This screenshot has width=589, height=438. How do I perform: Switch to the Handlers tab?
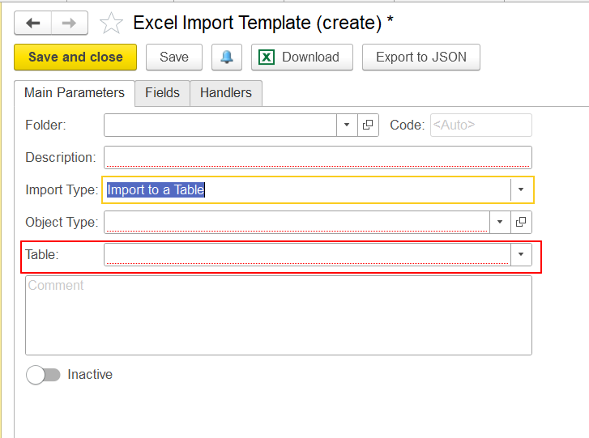[226, 93]
